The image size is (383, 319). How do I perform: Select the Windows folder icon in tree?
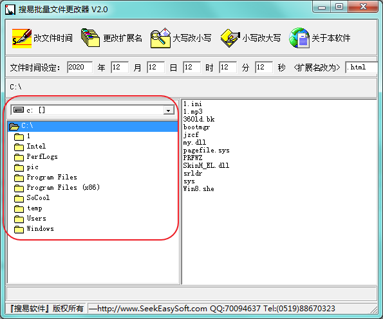coord(19,230)
